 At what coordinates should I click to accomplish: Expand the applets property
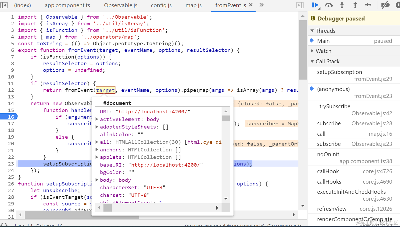97,157
